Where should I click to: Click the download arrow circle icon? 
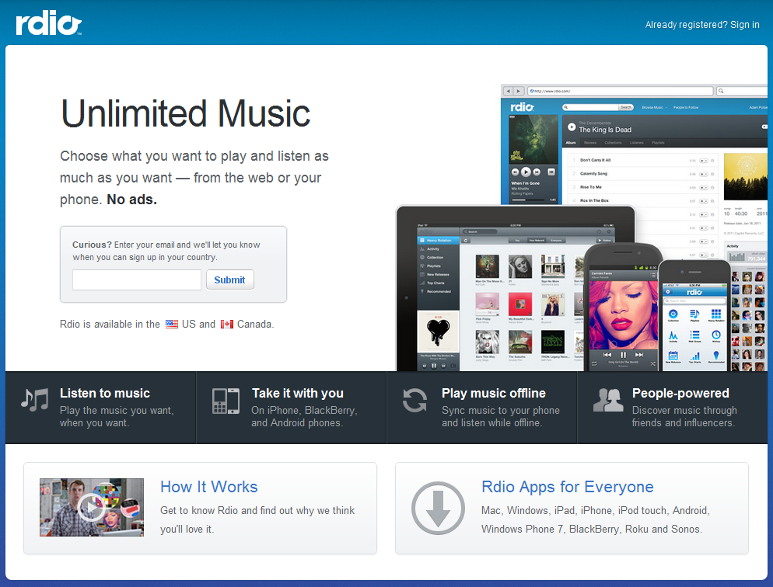pos(438,508)
